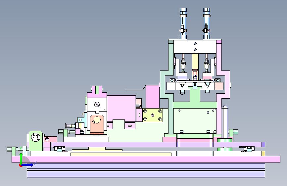Pick the large pink motor housing block
The width and height of the screenshot is (287, 186).
tap(121, 108)
